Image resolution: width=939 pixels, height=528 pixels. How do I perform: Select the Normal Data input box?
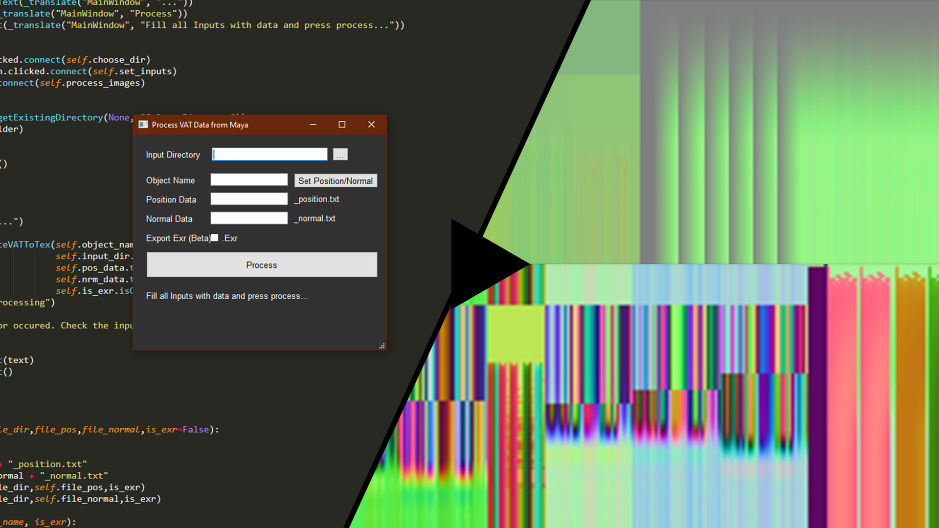pyautogui.click(x=249, y=219)
